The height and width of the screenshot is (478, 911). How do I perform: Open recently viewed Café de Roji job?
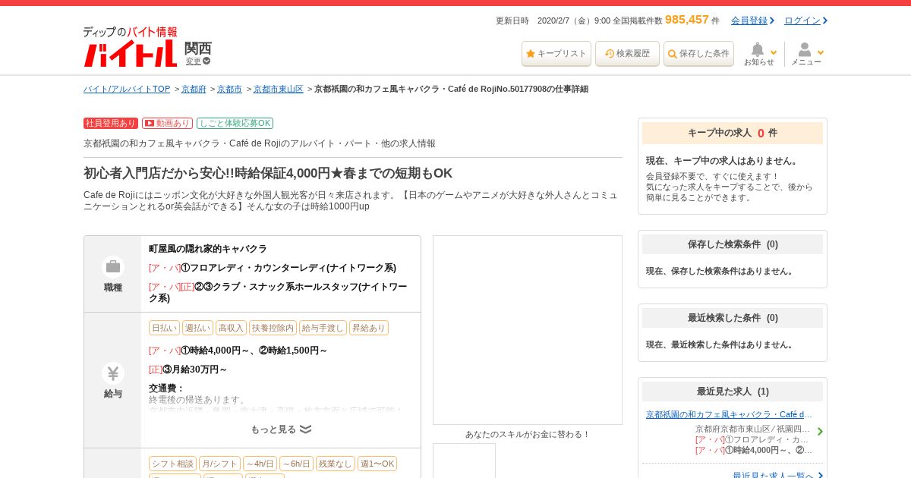(x=729, y=415)
